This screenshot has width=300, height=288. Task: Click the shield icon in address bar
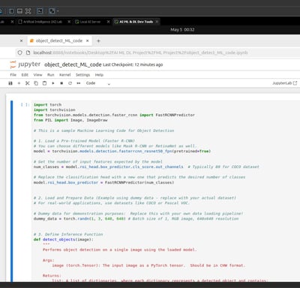pyautogui.click(x=20, y=52)
